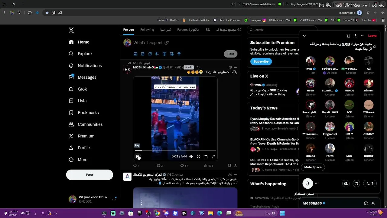Leave the Space
The height and width of the screenshot is (218, 387).
pyautogui.click(x=372, y=36)
